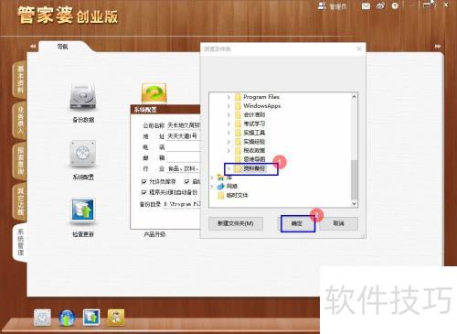Collapse navigation with the left double-arrow
457x334 pixels.
(x=33, y=47)
